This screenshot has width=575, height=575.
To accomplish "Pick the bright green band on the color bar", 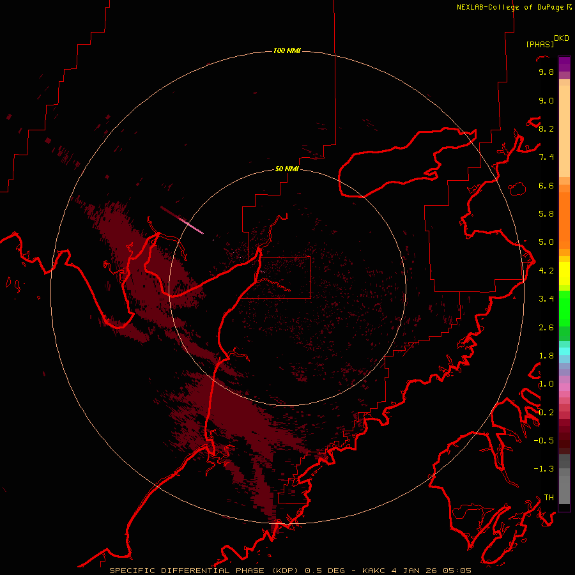I will tap(564, 308).
